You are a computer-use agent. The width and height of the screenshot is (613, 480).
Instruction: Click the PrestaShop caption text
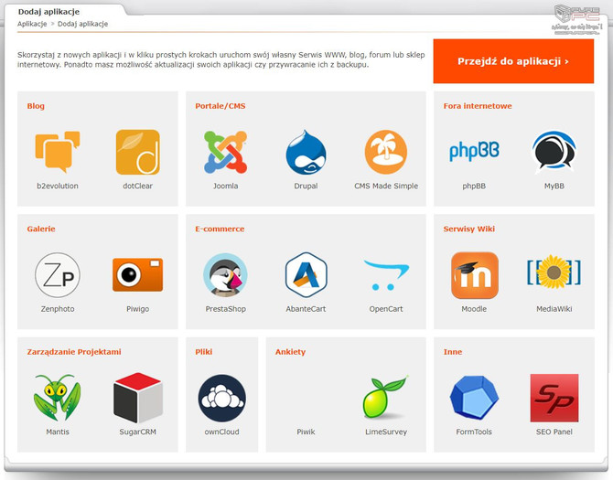tap(226, 308)
